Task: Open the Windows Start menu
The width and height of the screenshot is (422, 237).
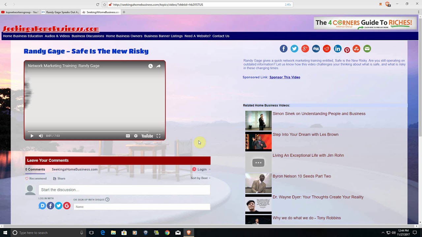Action: (5, 233)
